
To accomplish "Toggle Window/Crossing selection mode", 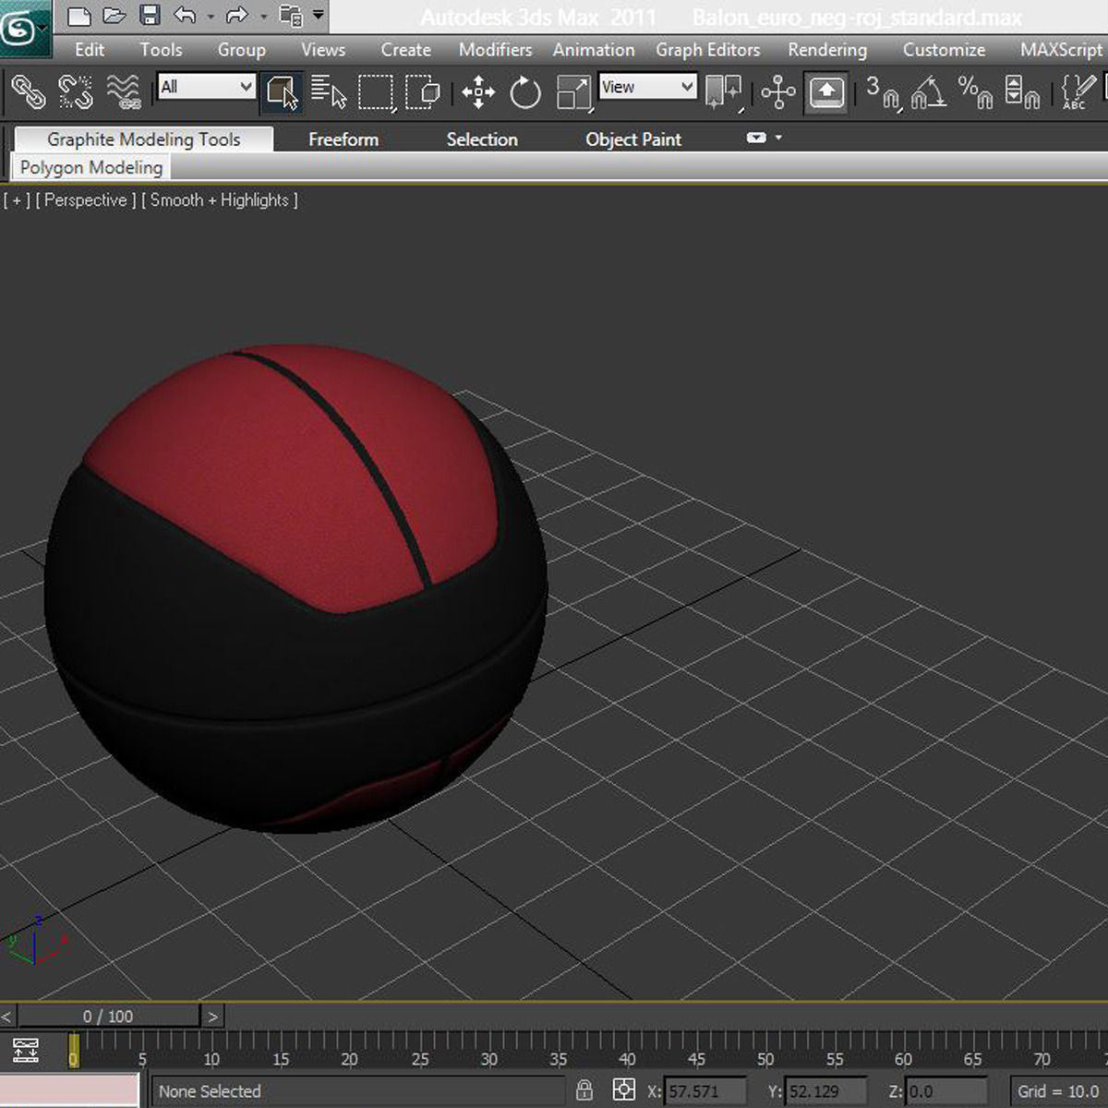I will point(424,92).
